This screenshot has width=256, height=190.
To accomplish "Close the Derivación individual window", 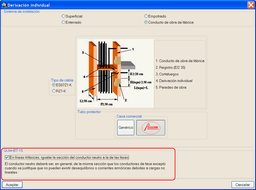I will pyautogui.click(x=251, y=5).
